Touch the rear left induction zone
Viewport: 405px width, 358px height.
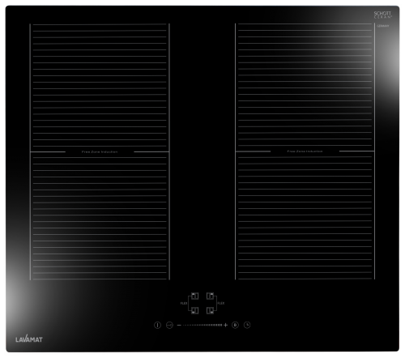coord(100,87)
